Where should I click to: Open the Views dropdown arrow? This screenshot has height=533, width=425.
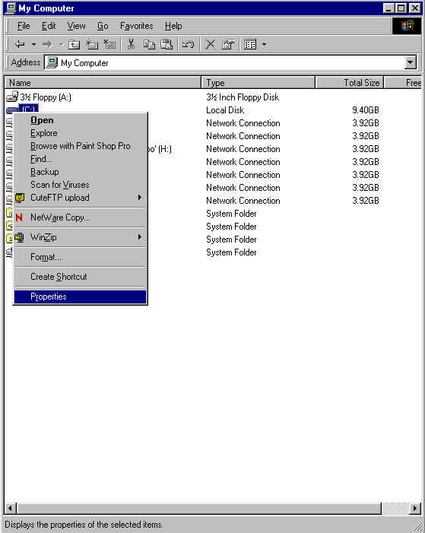tap(264, 45)
